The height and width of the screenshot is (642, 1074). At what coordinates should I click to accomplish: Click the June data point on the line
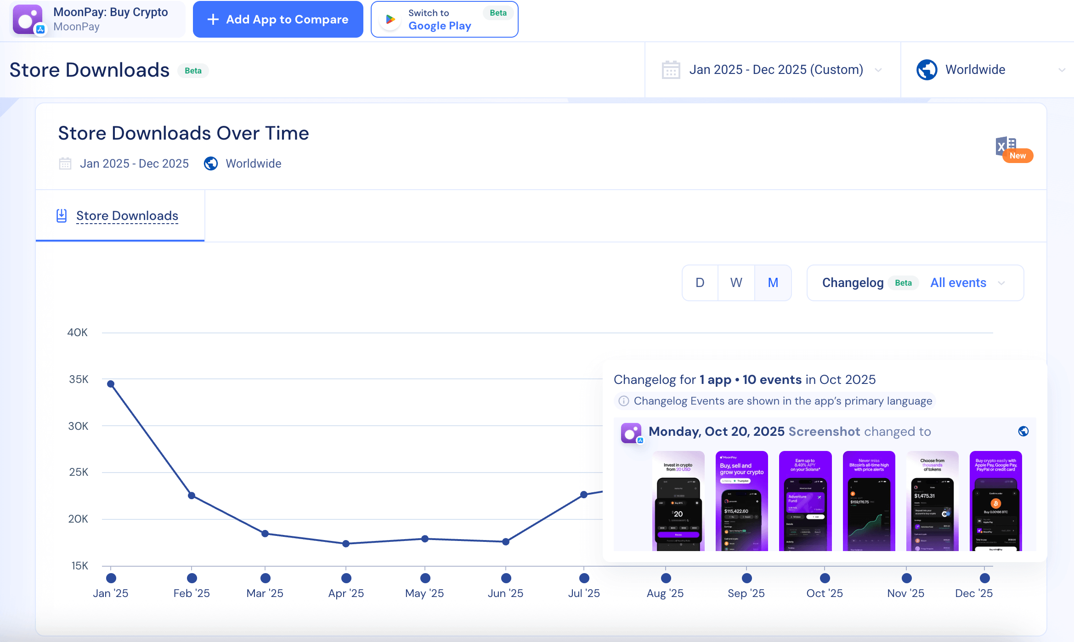tap(506, 542)
